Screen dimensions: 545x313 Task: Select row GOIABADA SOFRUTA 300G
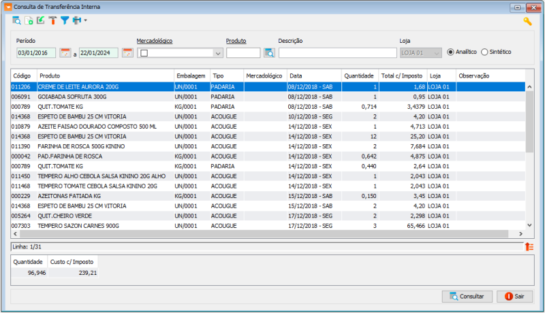point(268,97)
